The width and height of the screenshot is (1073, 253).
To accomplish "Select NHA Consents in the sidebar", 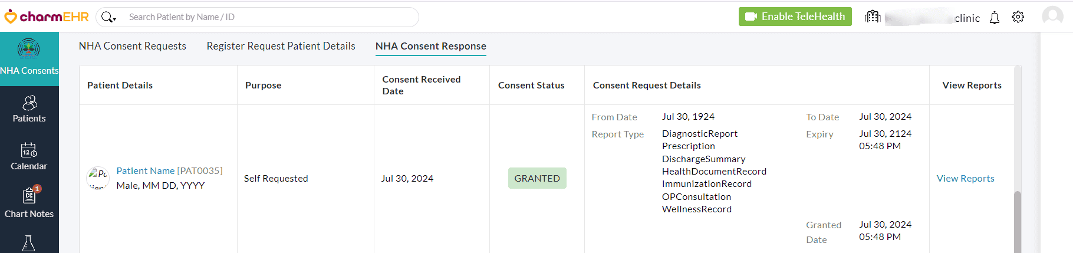I will tap(29, 59).
